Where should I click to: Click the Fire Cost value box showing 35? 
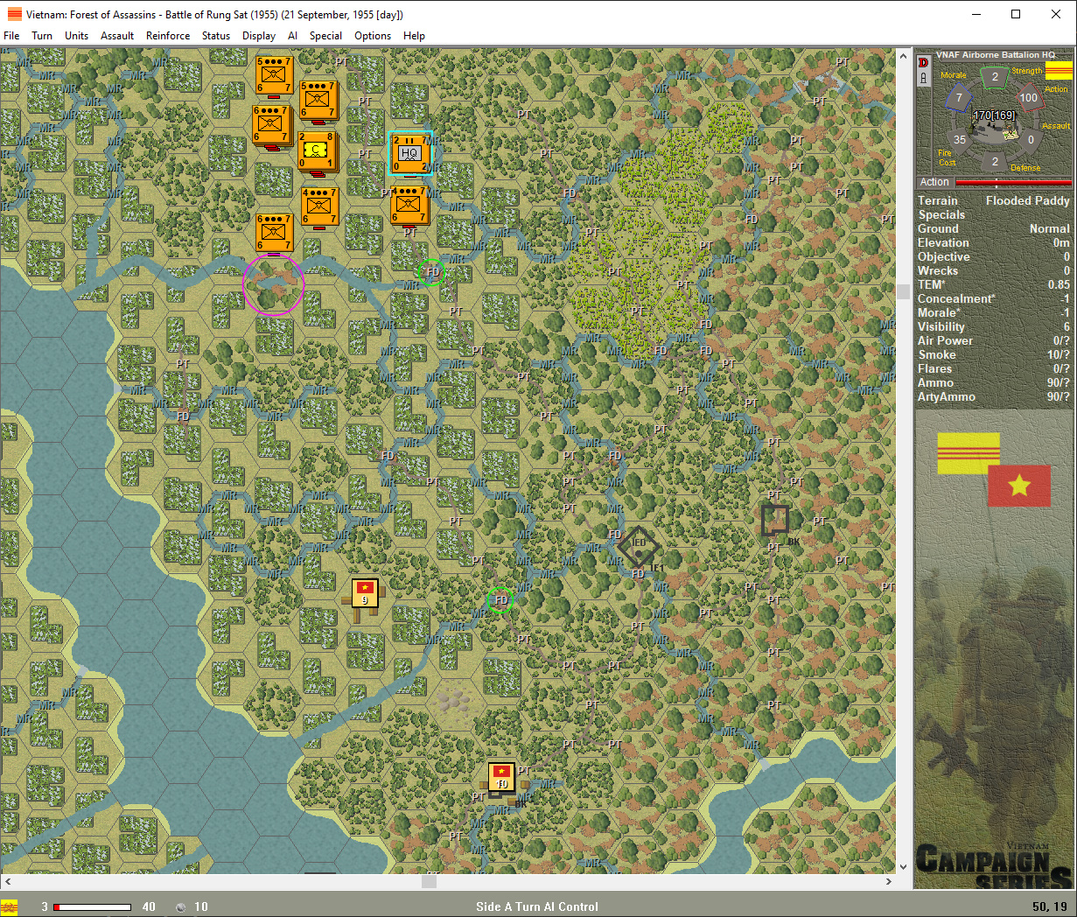(x=960, y=139)
